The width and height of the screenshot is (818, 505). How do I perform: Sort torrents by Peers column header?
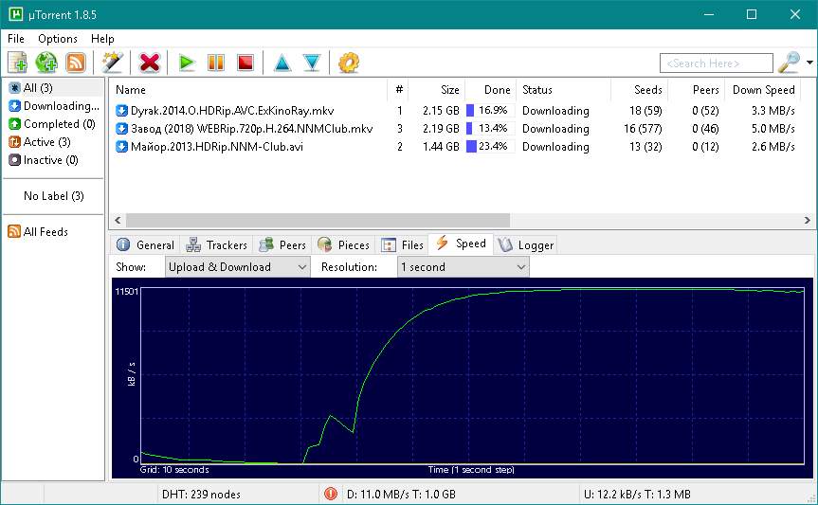pyautogui.click(x=697, y=90)
